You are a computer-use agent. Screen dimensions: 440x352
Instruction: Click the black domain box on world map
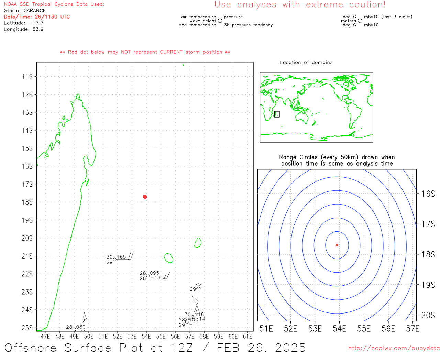pos(277,114)
